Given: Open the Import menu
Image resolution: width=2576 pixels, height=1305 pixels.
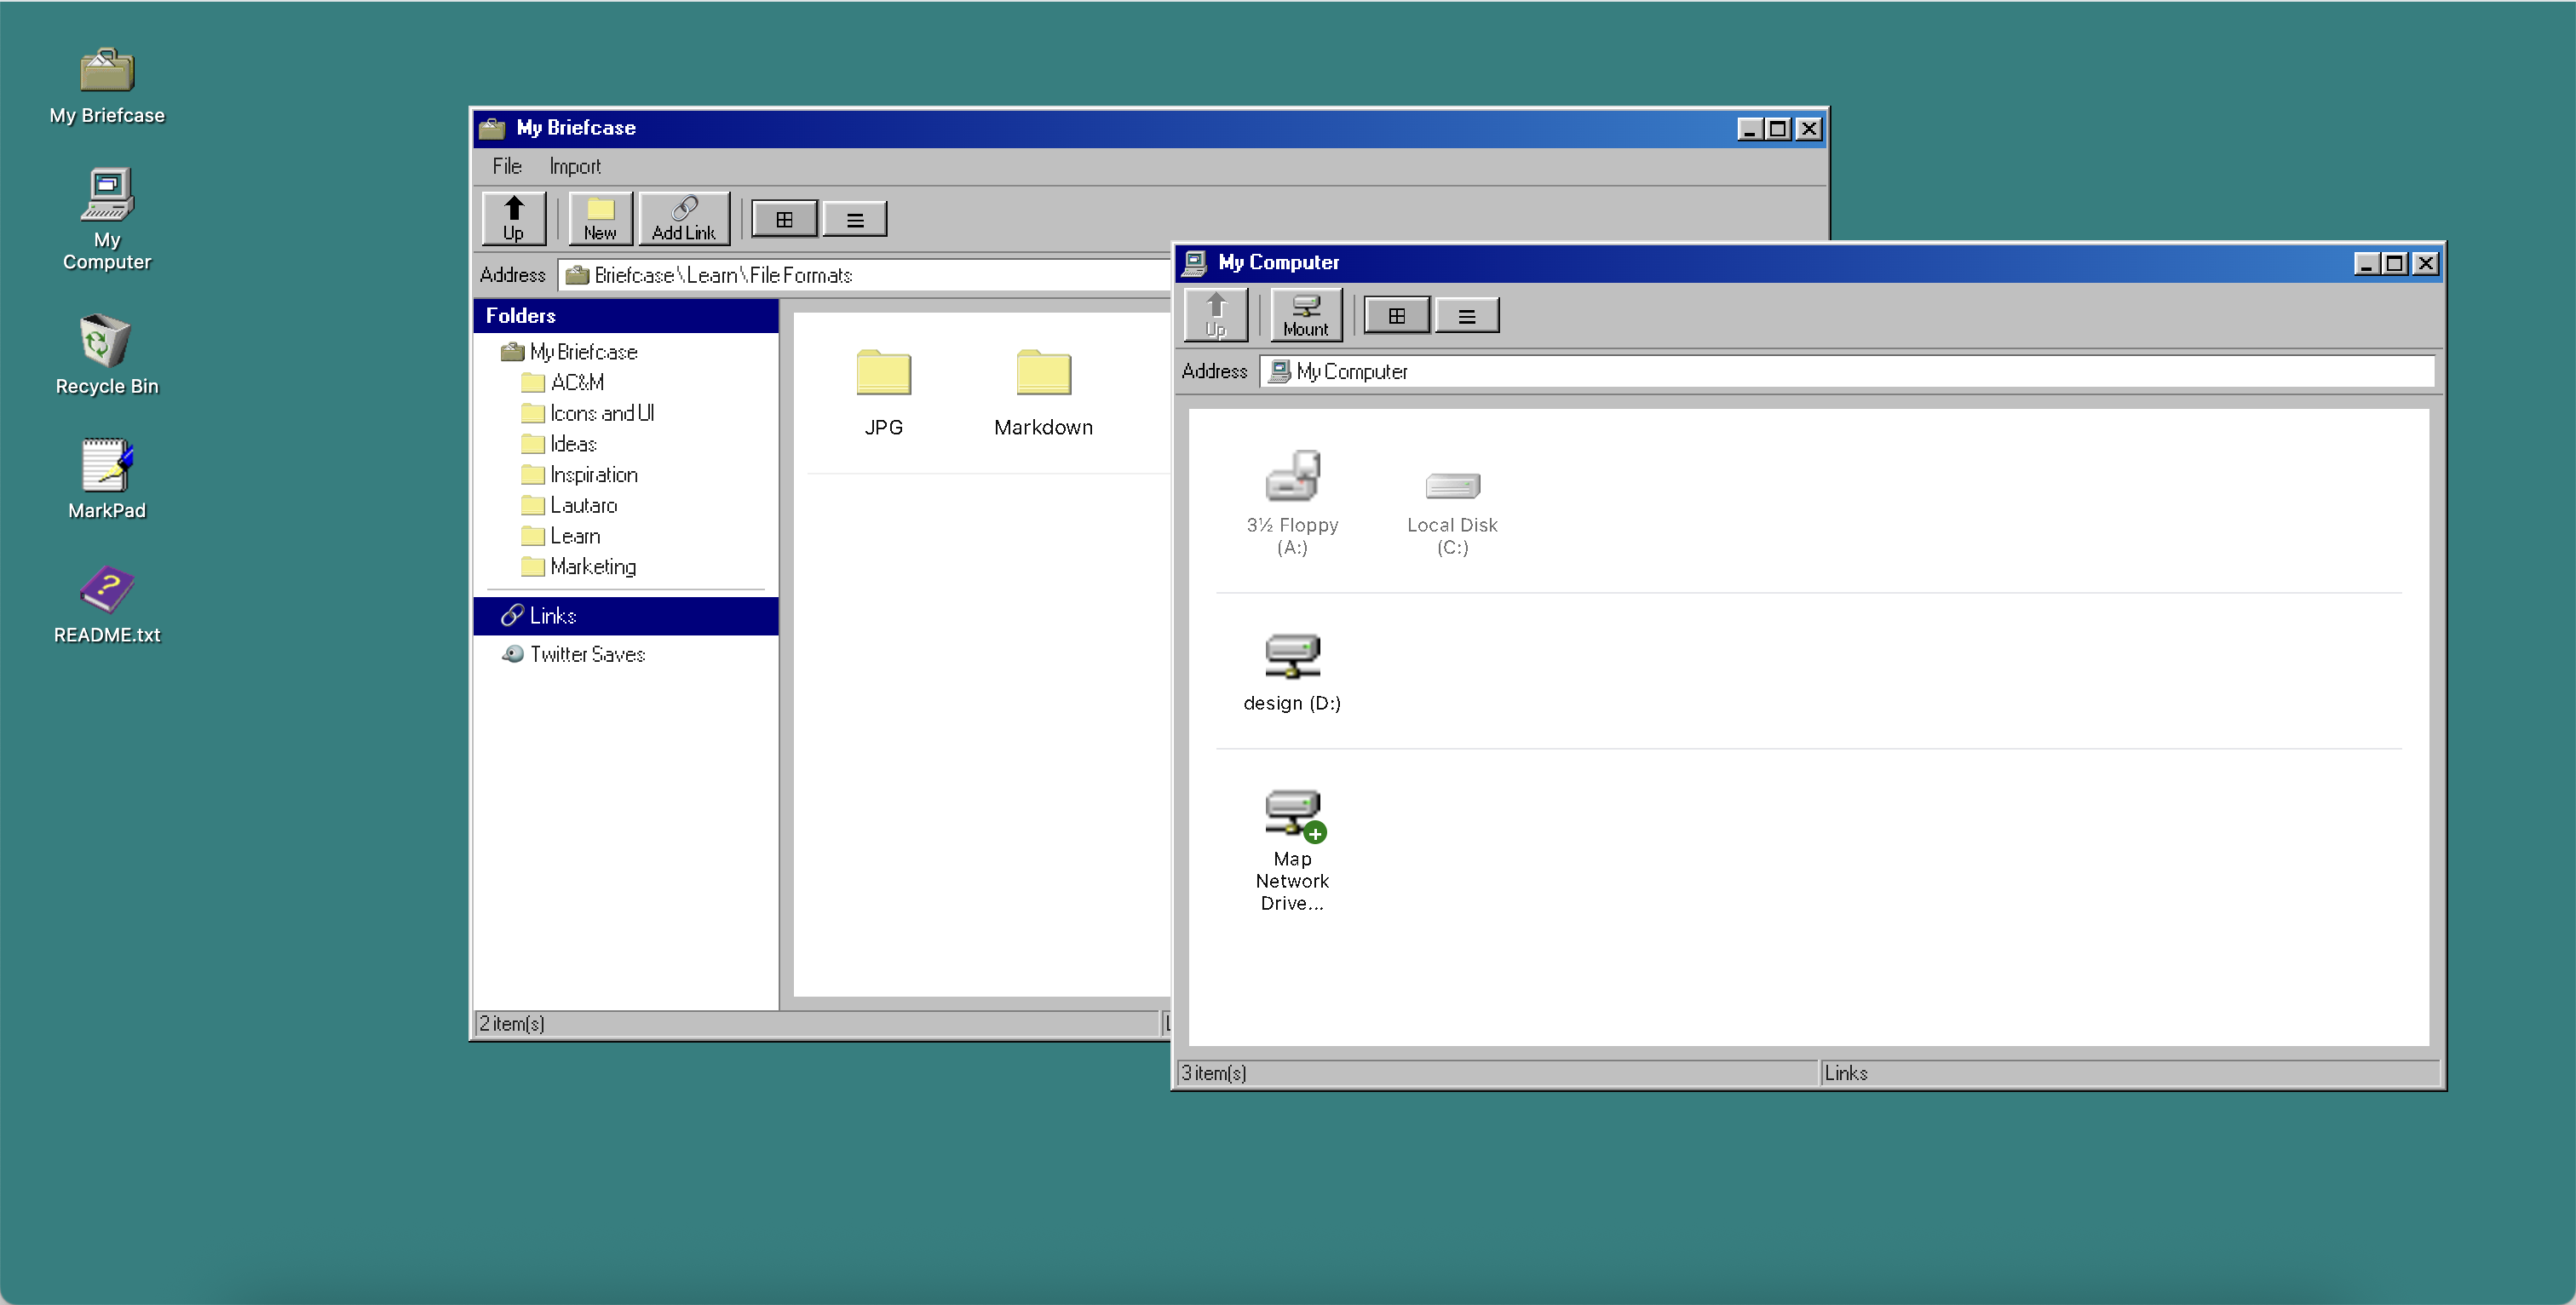Looking at the screenshot, I should point(574,166).
